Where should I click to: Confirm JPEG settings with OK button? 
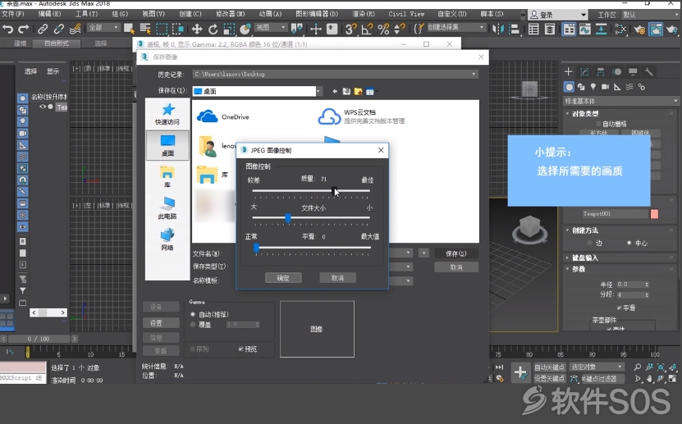click(x=283, y=278)
